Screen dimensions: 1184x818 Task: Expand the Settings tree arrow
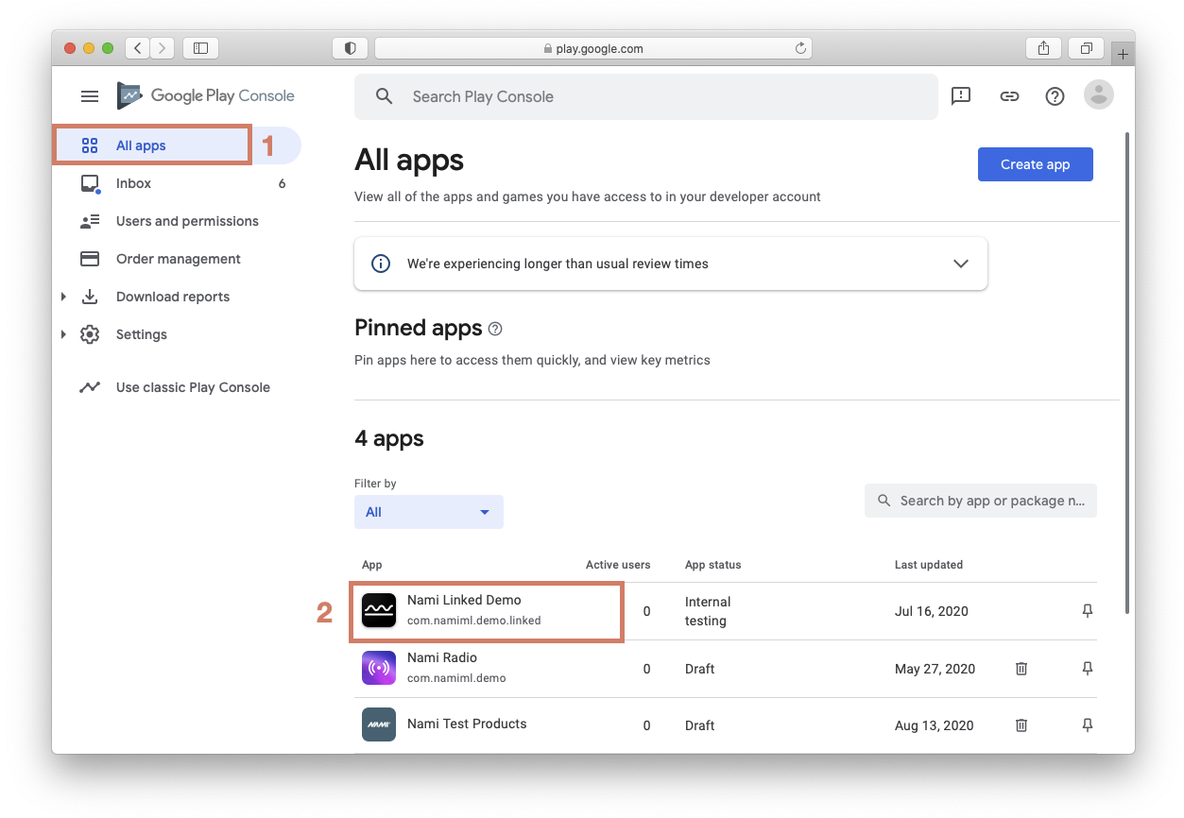point(63,334)
